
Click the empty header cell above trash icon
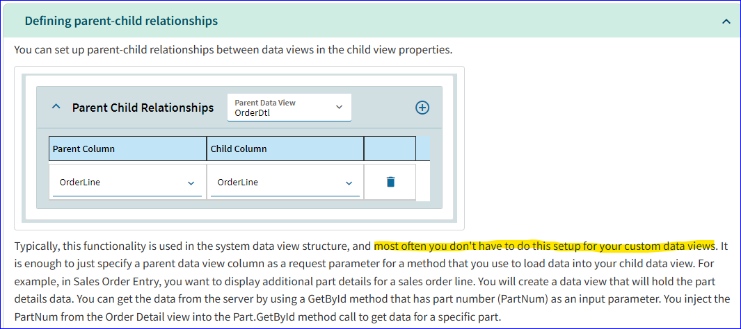coord(390,149)
